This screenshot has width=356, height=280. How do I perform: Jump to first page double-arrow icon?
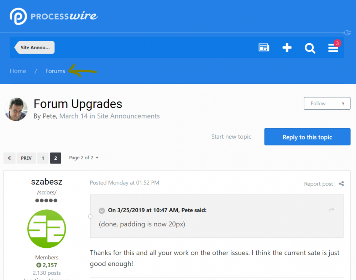point(9,158)
